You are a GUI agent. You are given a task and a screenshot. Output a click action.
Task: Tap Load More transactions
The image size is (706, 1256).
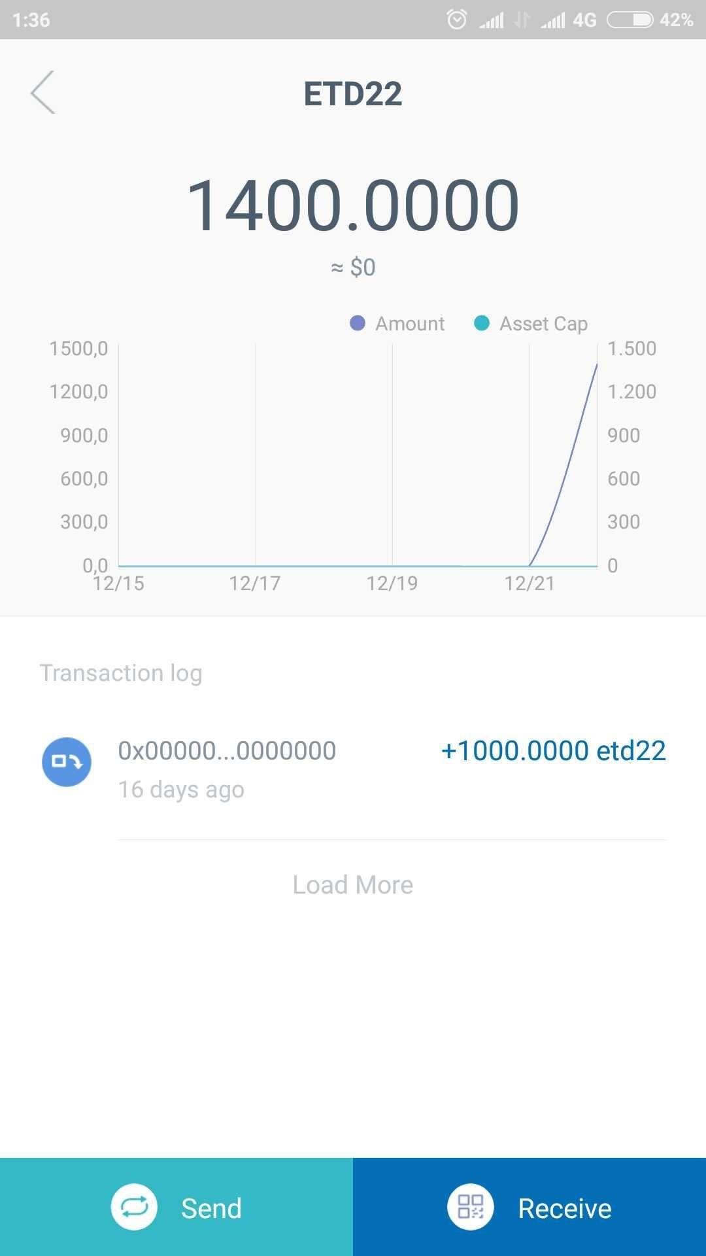352,885
